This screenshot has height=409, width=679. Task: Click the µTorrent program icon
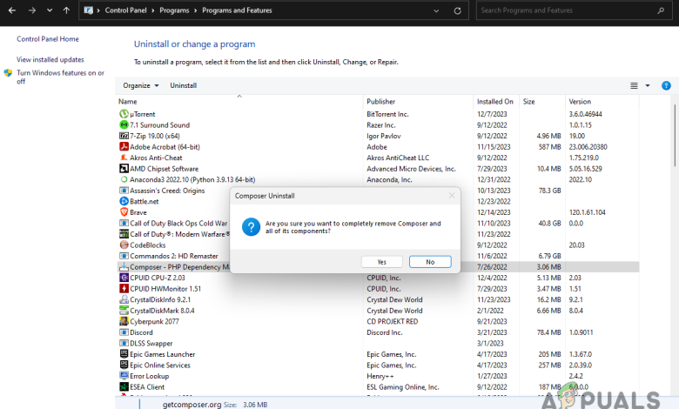click(x=124, y=114)
